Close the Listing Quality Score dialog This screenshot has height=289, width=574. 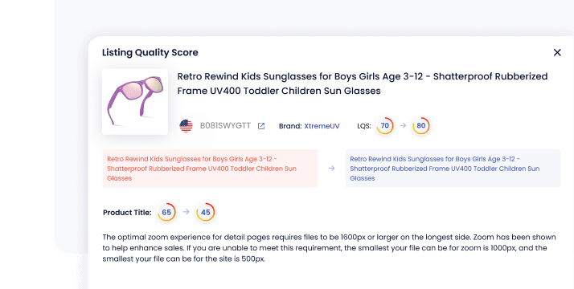[557, 53]
